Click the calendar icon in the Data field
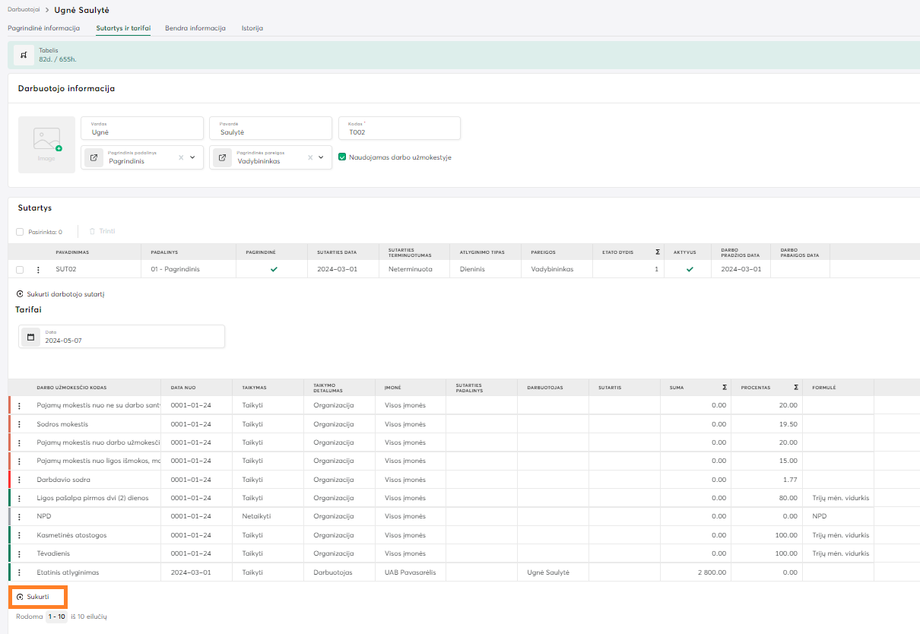The width and height of the screenshot is (920, 634). tap(30, 337)
